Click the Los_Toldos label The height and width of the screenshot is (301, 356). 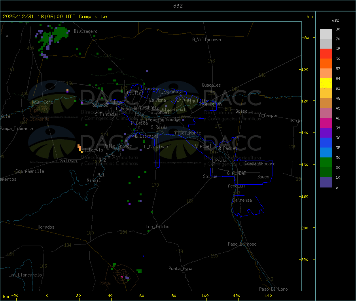coord(157,227)
